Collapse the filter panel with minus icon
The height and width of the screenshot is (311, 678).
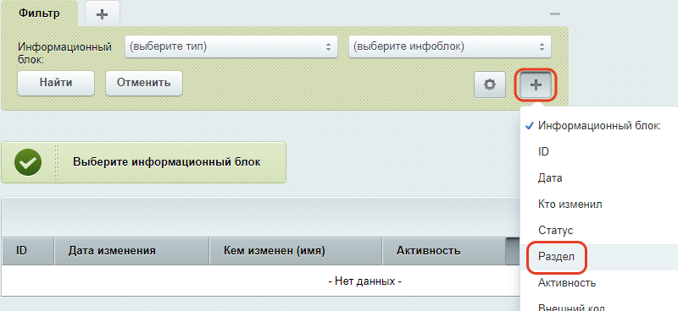555,14
